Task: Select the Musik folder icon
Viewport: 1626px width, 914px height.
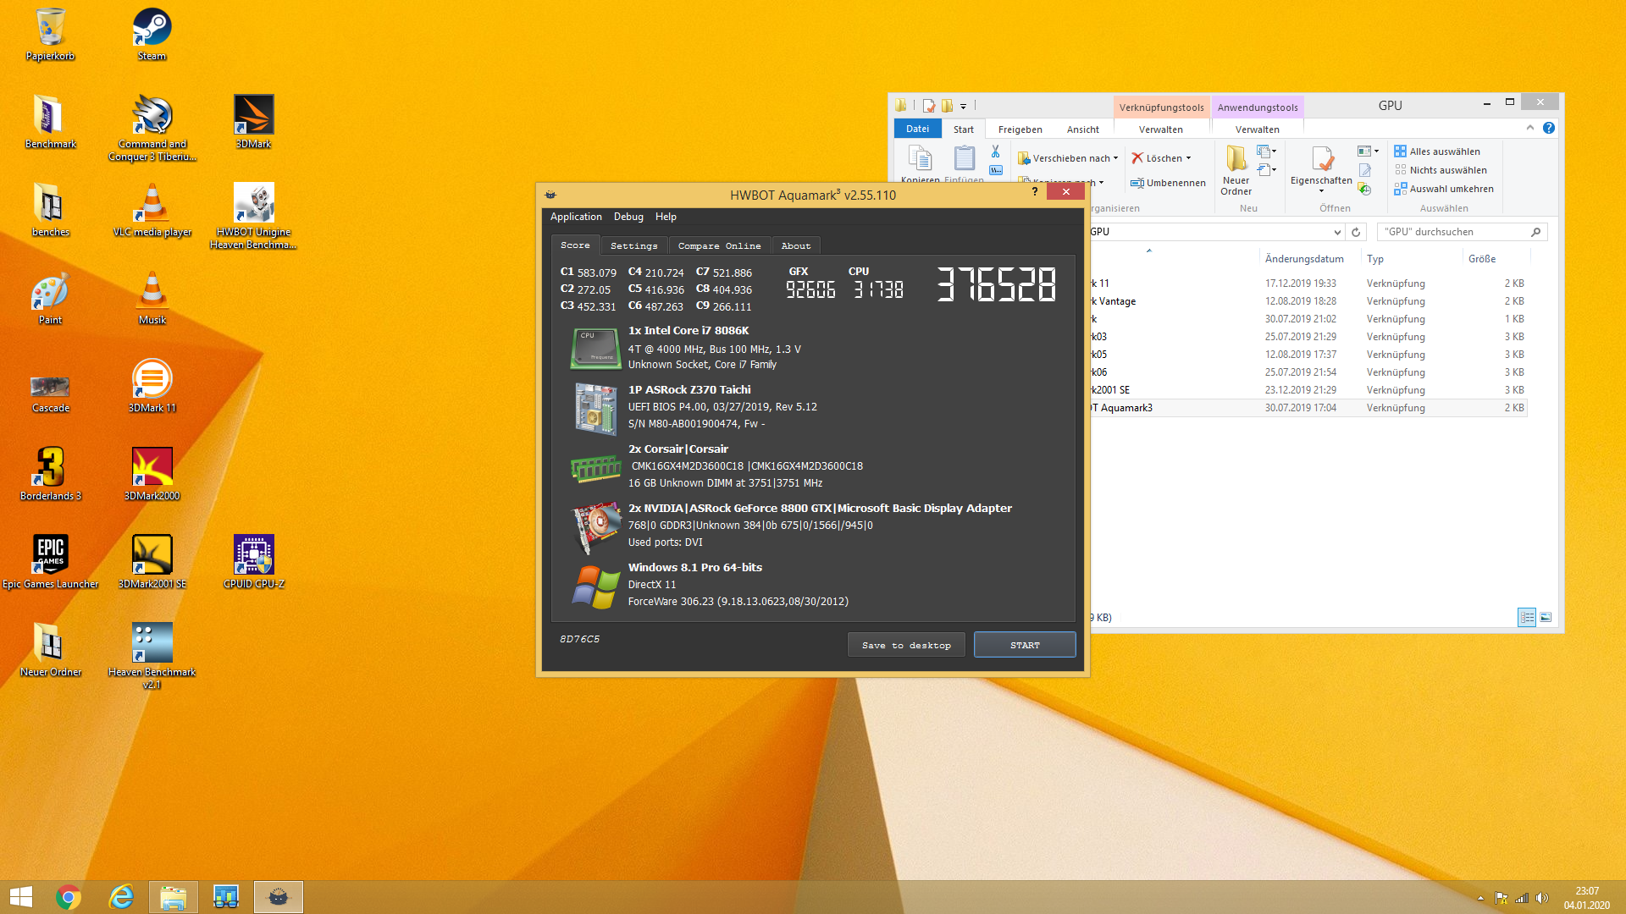Action: (x=152, y=298)
